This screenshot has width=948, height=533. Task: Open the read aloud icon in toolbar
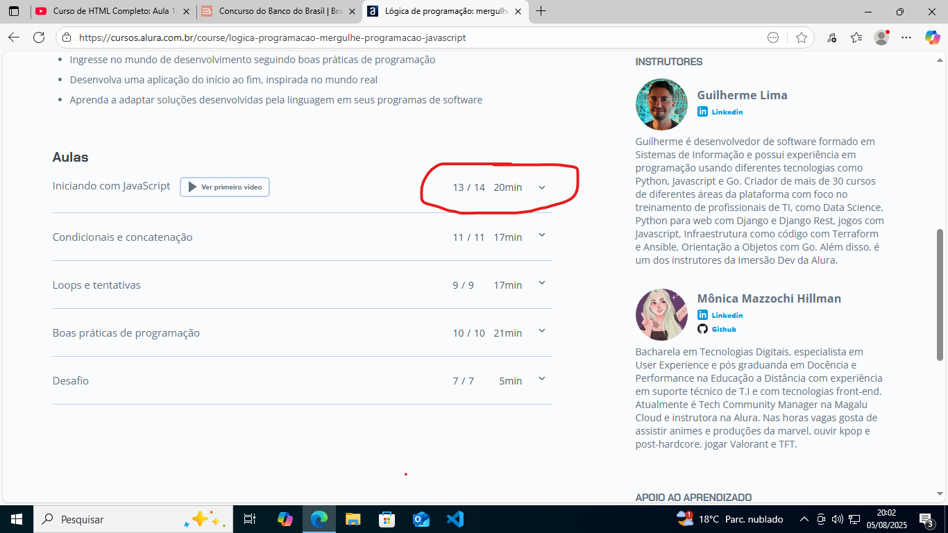832,37
